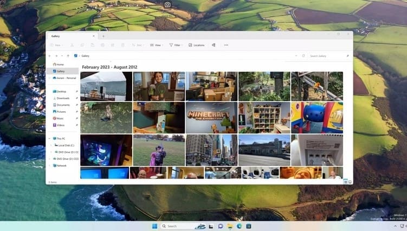Click the Locations button
Image resolution: width=407 pixels, height=231 pixels.
(x=197, y=45)
